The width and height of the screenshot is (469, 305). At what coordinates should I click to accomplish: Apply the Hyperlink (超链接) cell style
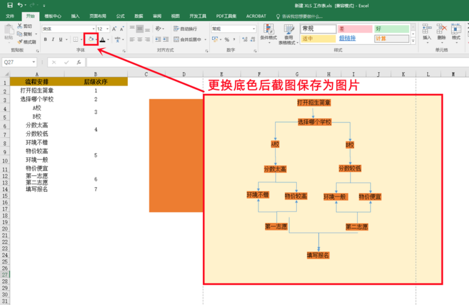click(355, 38)
